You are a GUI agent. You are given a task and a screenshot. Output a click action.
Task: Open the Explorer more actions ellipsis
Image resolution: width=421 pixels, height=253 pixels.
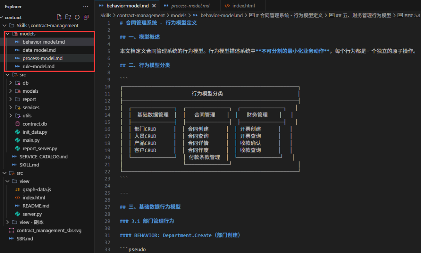coord(86,7)
